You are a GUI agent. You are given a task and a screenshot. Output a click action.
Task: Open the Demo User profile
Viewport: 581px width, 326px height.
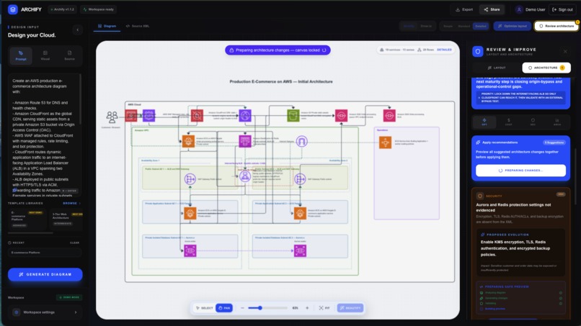(531, 9)
